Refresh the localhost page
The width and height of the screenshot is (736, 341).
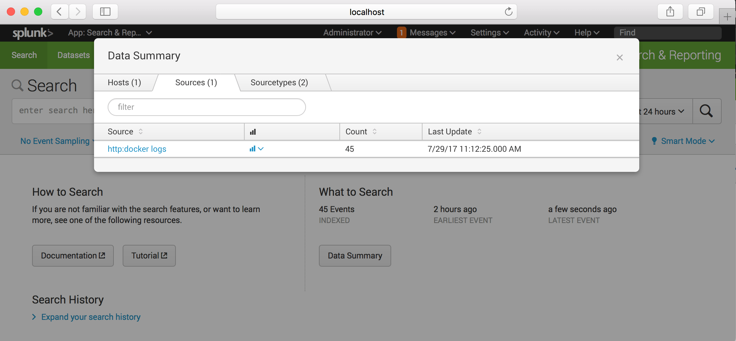(508, 12)
